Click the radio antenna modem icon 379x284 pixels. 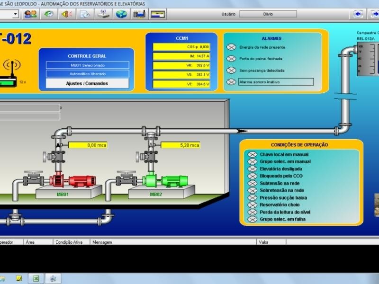[13, 73]
